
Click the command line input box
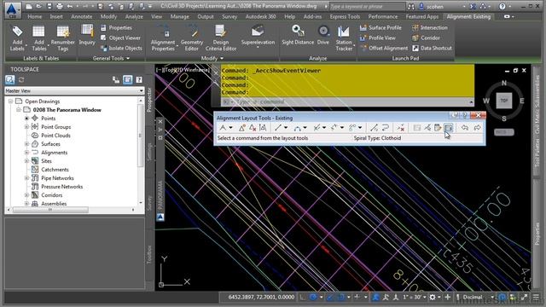tap(348, 102)
